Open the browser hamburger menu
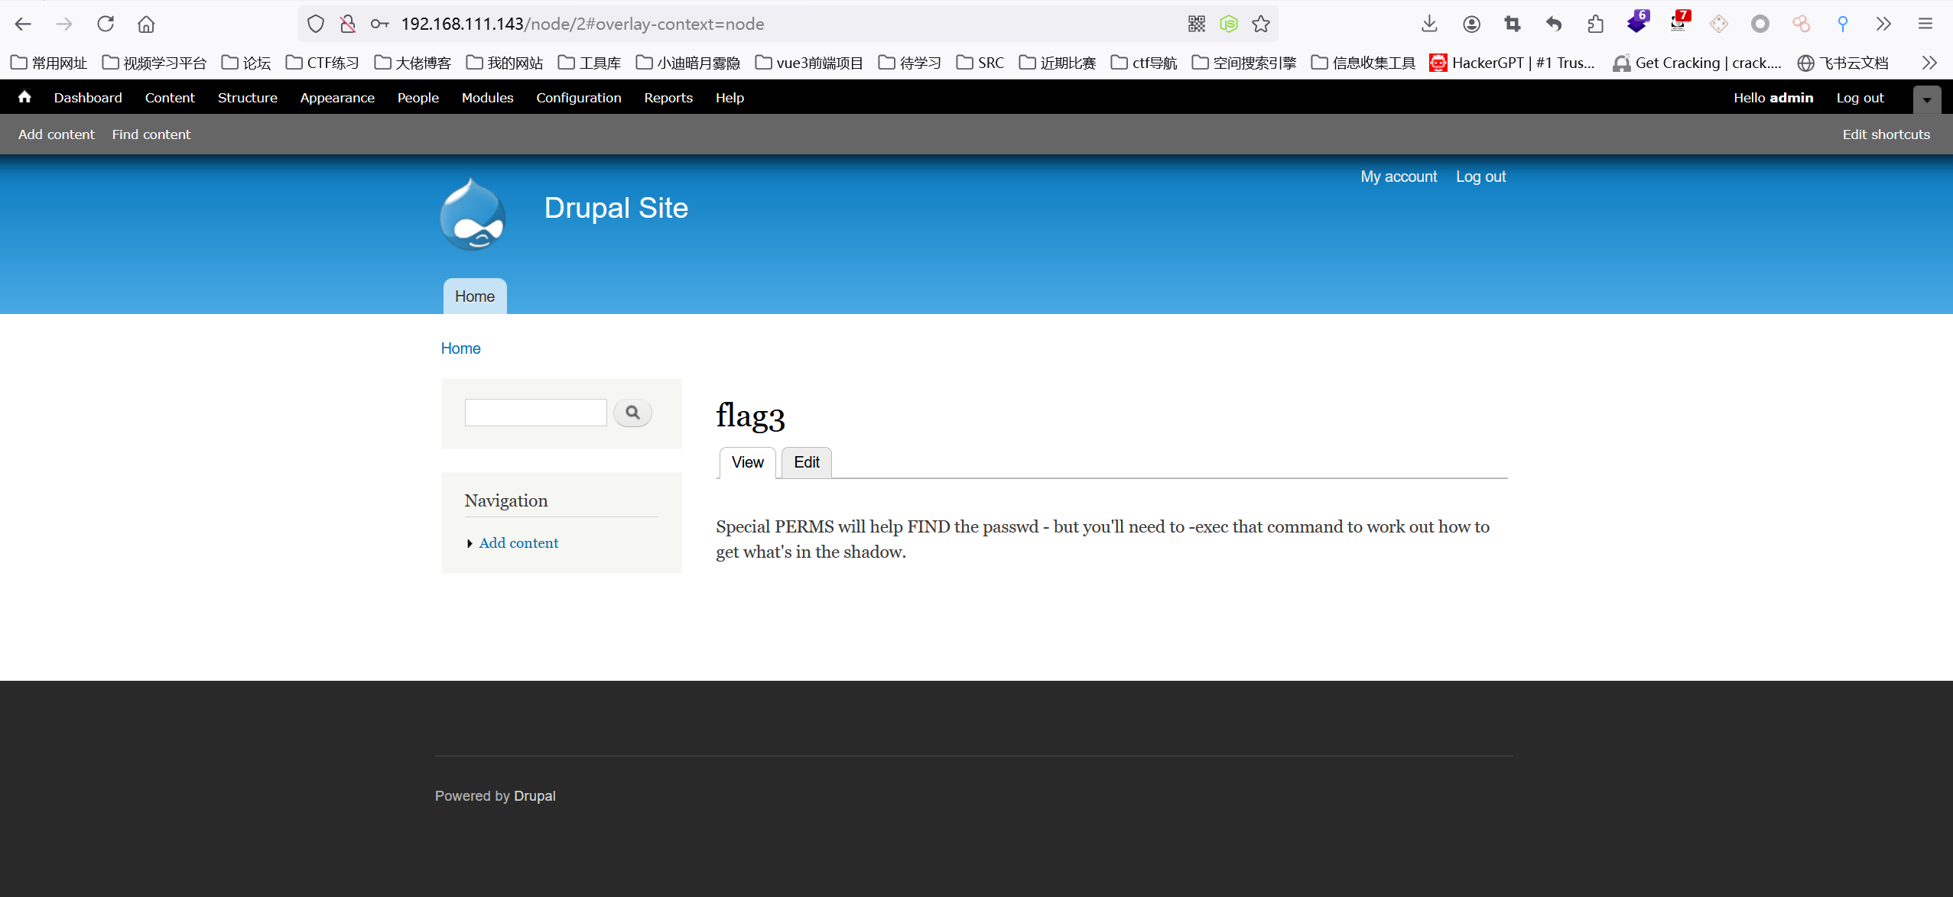1953x897 pixels. pyautogui.click(x=1925, y=24)
